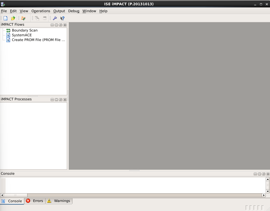The image size is (270, 211).
Task: Open the Help menu
Action: [x=103, y=11]
